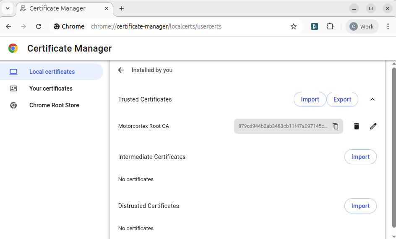This screenshot has width=396, height=239.
Task: Switch to Chrome Root Store section
Action: pyautogui.click(x=54, y=105)
